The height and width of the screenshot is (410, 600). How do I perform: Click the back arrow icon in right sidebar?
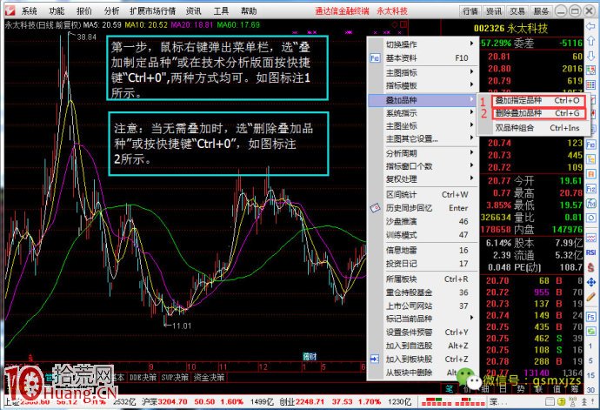coord(590,27)
